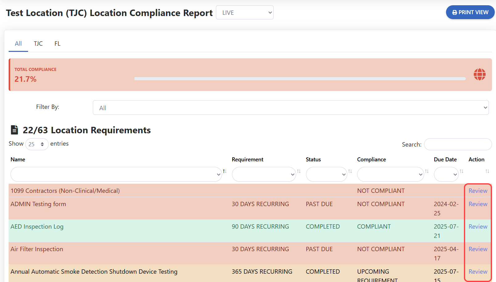This screenshot has width=496, height=282.
Task: Click the red globe icon in compliance banner
Action: tap(479, 74)
